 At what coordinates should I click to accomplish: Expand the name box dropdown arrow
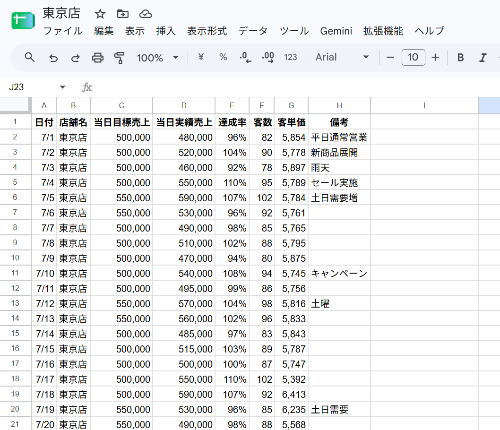point(62,87)
